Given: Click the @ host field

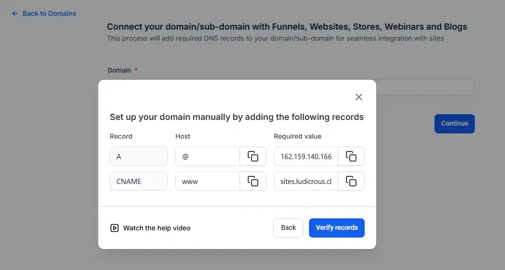Looking at the screenshot, I should click(208, 156).
